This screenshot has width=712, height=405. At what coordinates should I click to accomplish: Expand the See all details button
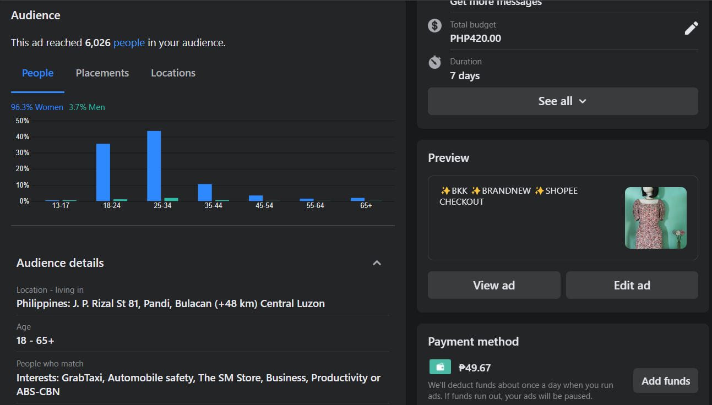(x=562, y=101)
